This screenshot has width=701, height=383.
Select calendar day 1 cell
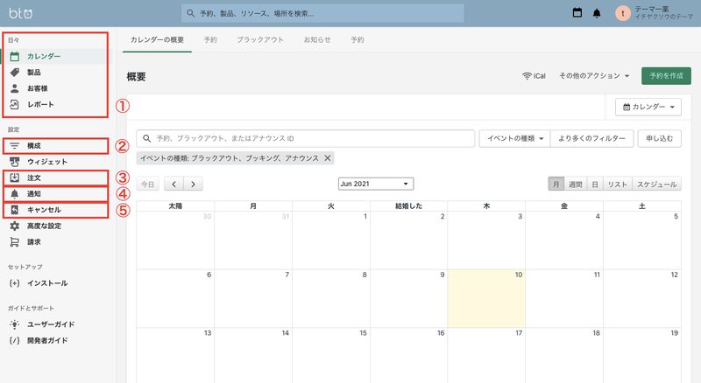coord(331,240)
